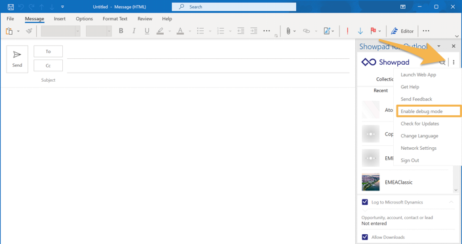
Task: Toggle Underline formatting
Action: (x=147, y=31)
